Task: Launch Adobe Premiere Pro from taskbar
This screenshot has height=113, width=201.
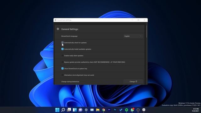Action: (109, 110)
